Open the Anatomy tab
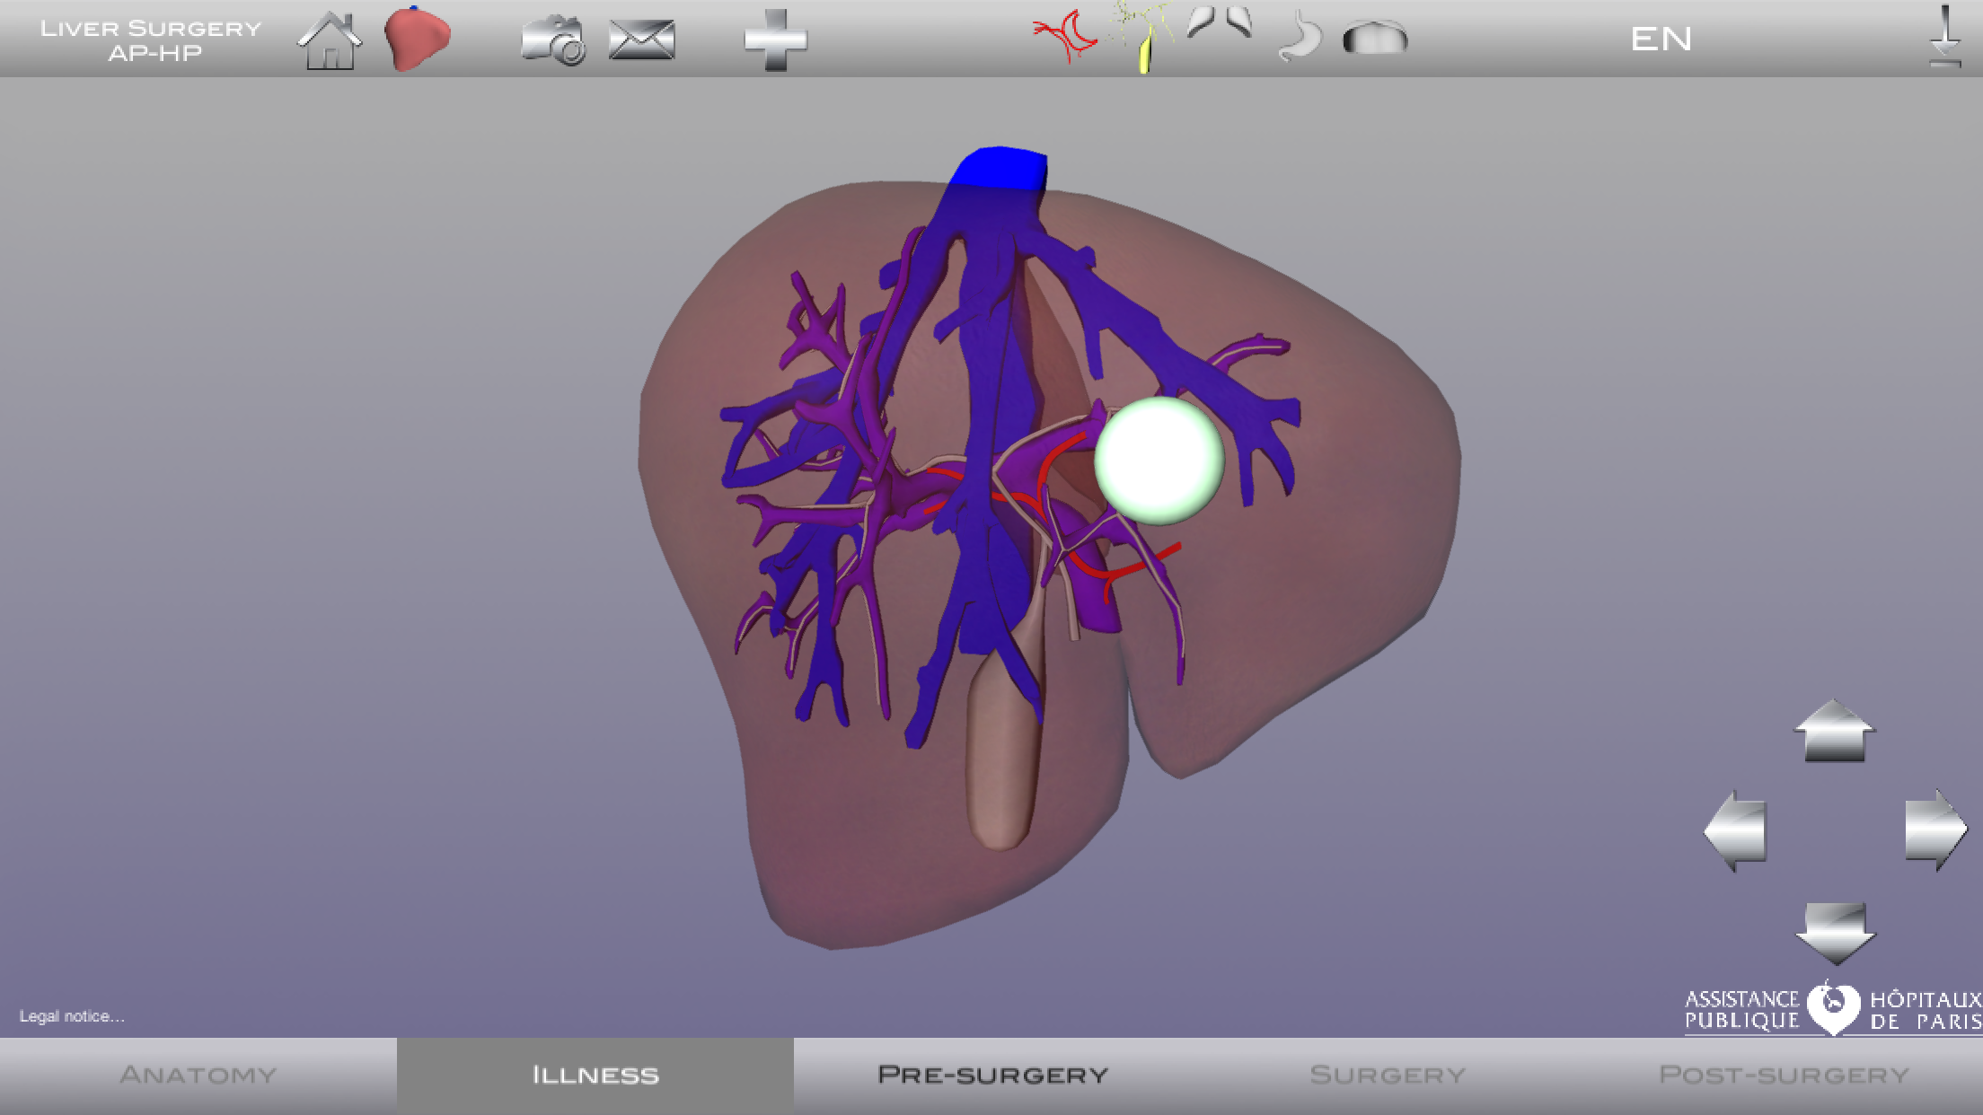Image resolution: width=1983 pixels, height=1115 pixels. (x=198, y=1075)
